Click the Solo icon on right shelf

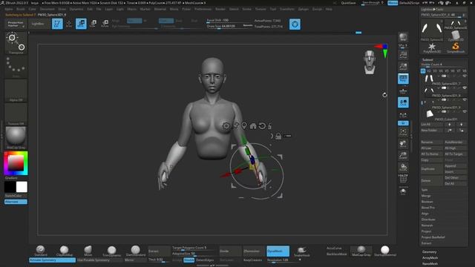403,191
